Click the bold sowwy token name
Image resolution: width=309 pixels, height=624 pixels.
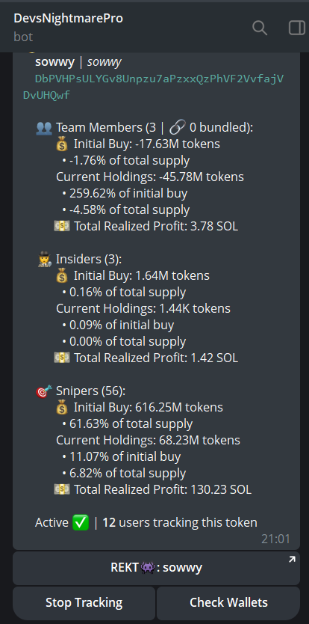click(54, 62)
